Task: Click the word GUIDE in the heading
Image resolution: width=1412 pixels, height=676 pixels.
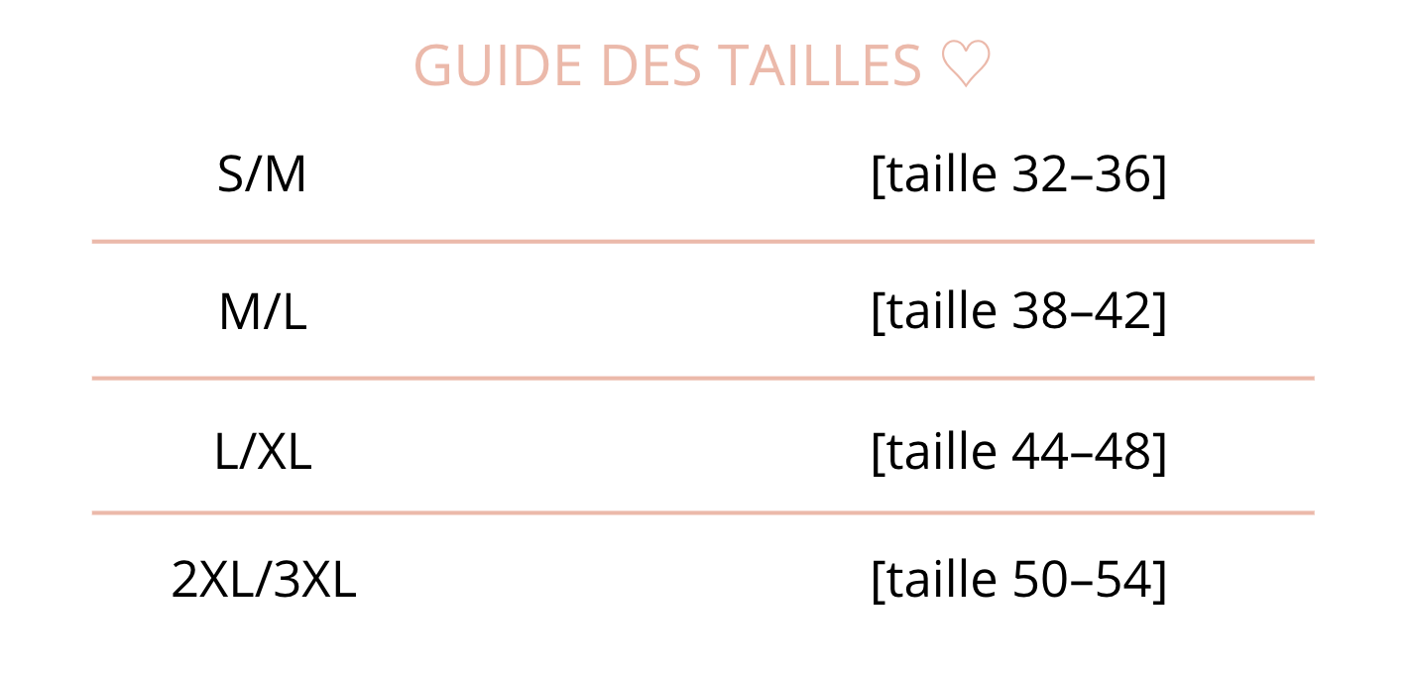Action: click(x=498, y=66)
